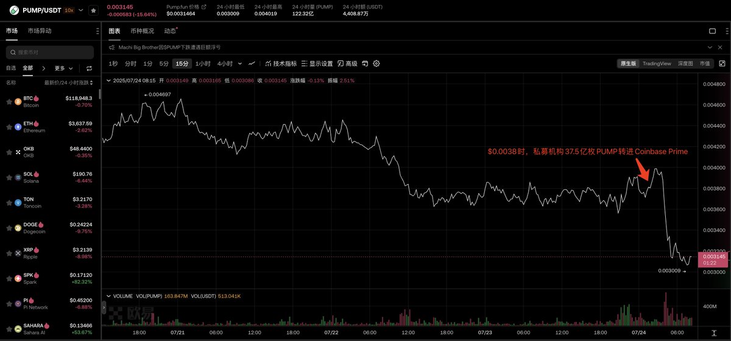Select the ETH Ethereum row
This screenshot has height=341, width=731.
[x=50, y=127]
